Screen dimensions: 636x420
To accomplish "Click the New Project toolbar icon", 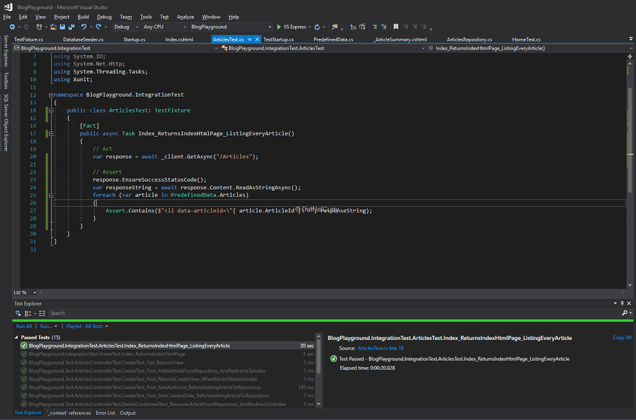I will coord(39,27).
